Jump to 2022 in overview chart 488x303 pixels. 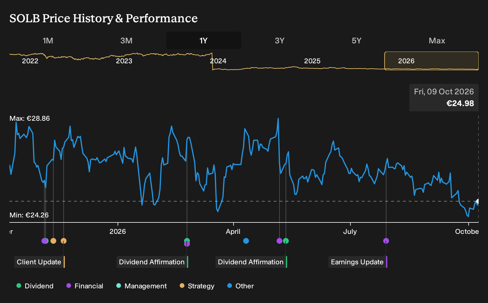tap(30, 61)
